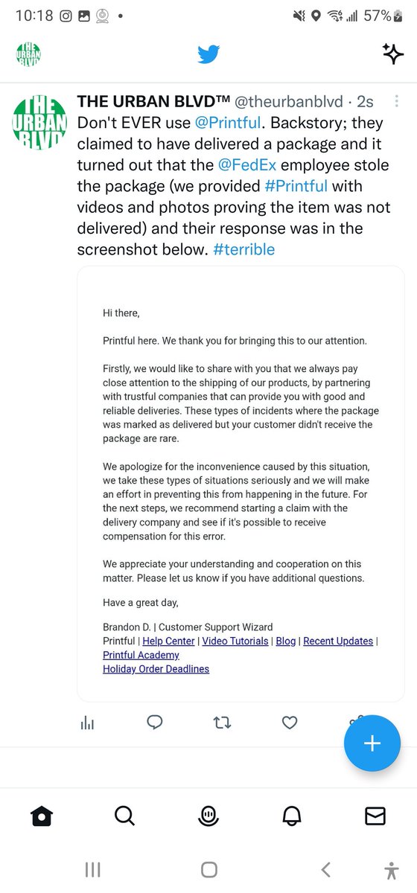Like the tweet with heart icon

pyautogui.click(x=290, y=722)
